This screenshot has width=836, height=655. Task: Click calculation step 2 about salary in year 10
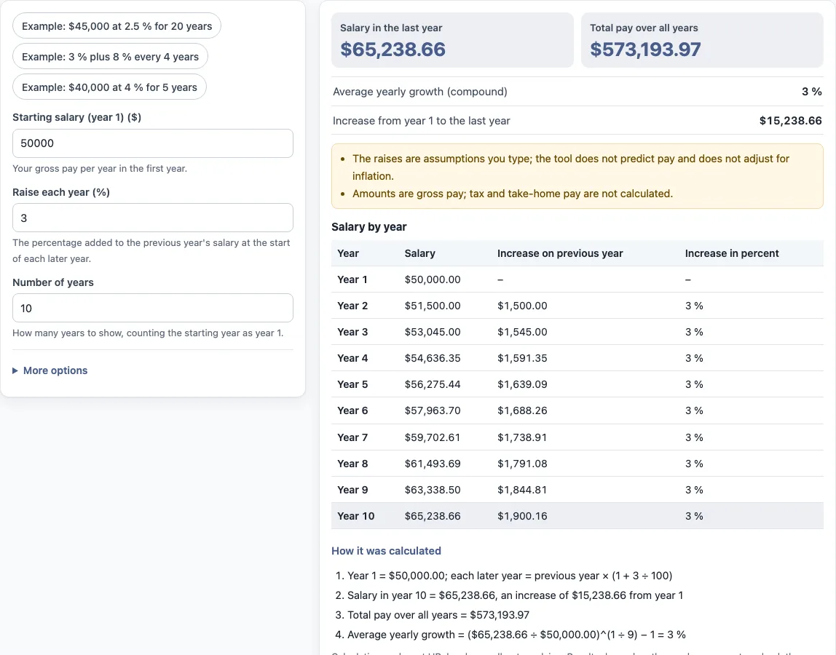(x=515, y=595)
